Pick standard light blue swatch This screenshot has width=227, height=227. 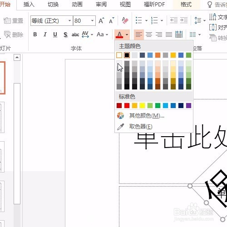[x=165, y=105]
